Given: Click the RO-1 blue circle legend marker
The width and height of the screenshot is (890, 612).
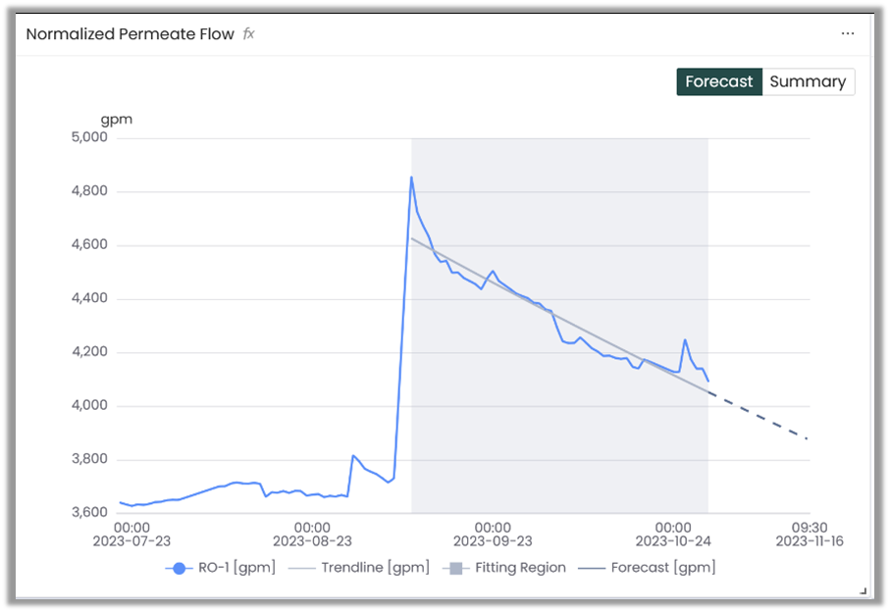Looking at the screenshot, I should click(x=179, y=568).
